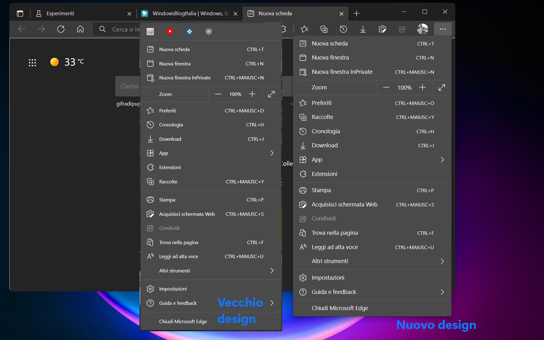Open History clock toolbar icon
Viewport: 544px width, 340px height.
[343, 29]
